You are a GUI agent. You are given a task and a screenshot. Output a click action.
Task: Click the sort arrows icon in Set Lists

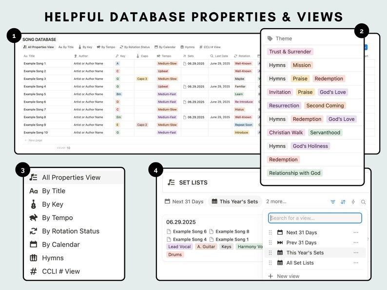pos(343,202)
